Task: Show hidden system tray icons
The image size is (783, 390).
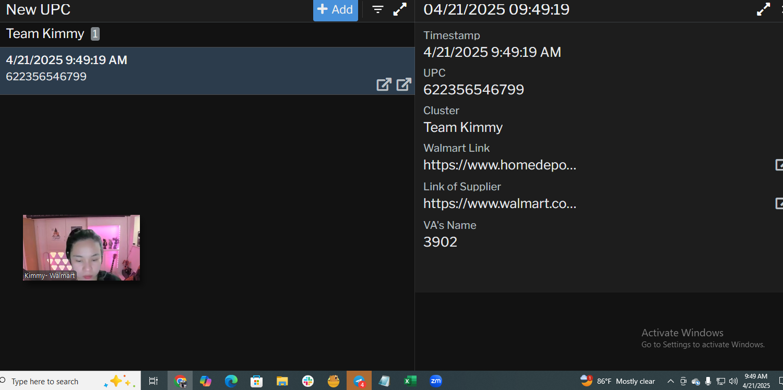Action: tap(671, 381)
